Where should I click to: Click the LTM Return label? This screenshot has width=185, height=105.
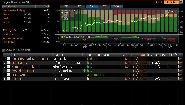click(x=9, y=42)
